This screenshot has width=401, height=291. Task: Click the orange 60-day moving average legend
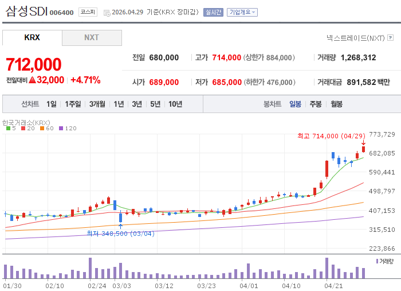[47, 129]
